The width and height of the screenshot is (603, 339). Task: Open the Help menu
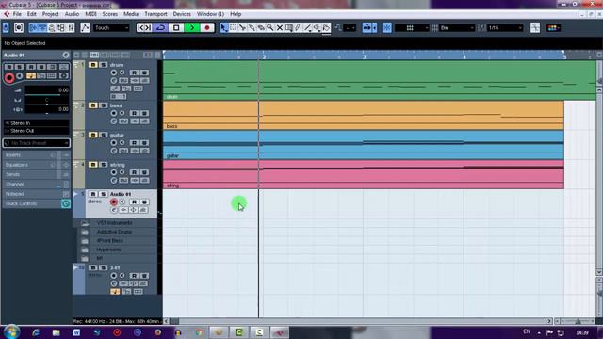pos(236,14)
